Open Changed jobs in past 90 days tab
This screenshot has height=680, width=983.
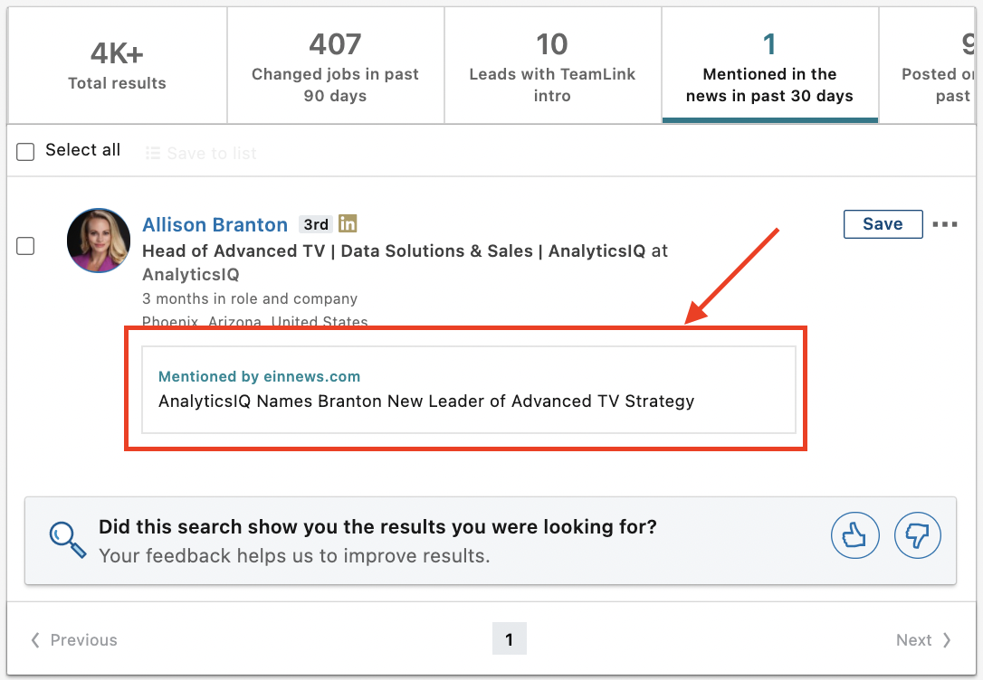(x=336, y=65)
